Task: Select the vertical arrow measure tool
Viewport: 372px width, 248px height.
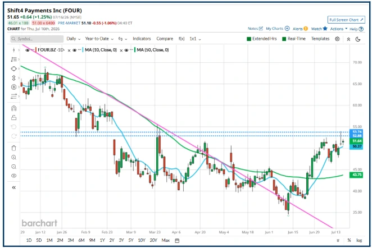Action: (13, 78)
